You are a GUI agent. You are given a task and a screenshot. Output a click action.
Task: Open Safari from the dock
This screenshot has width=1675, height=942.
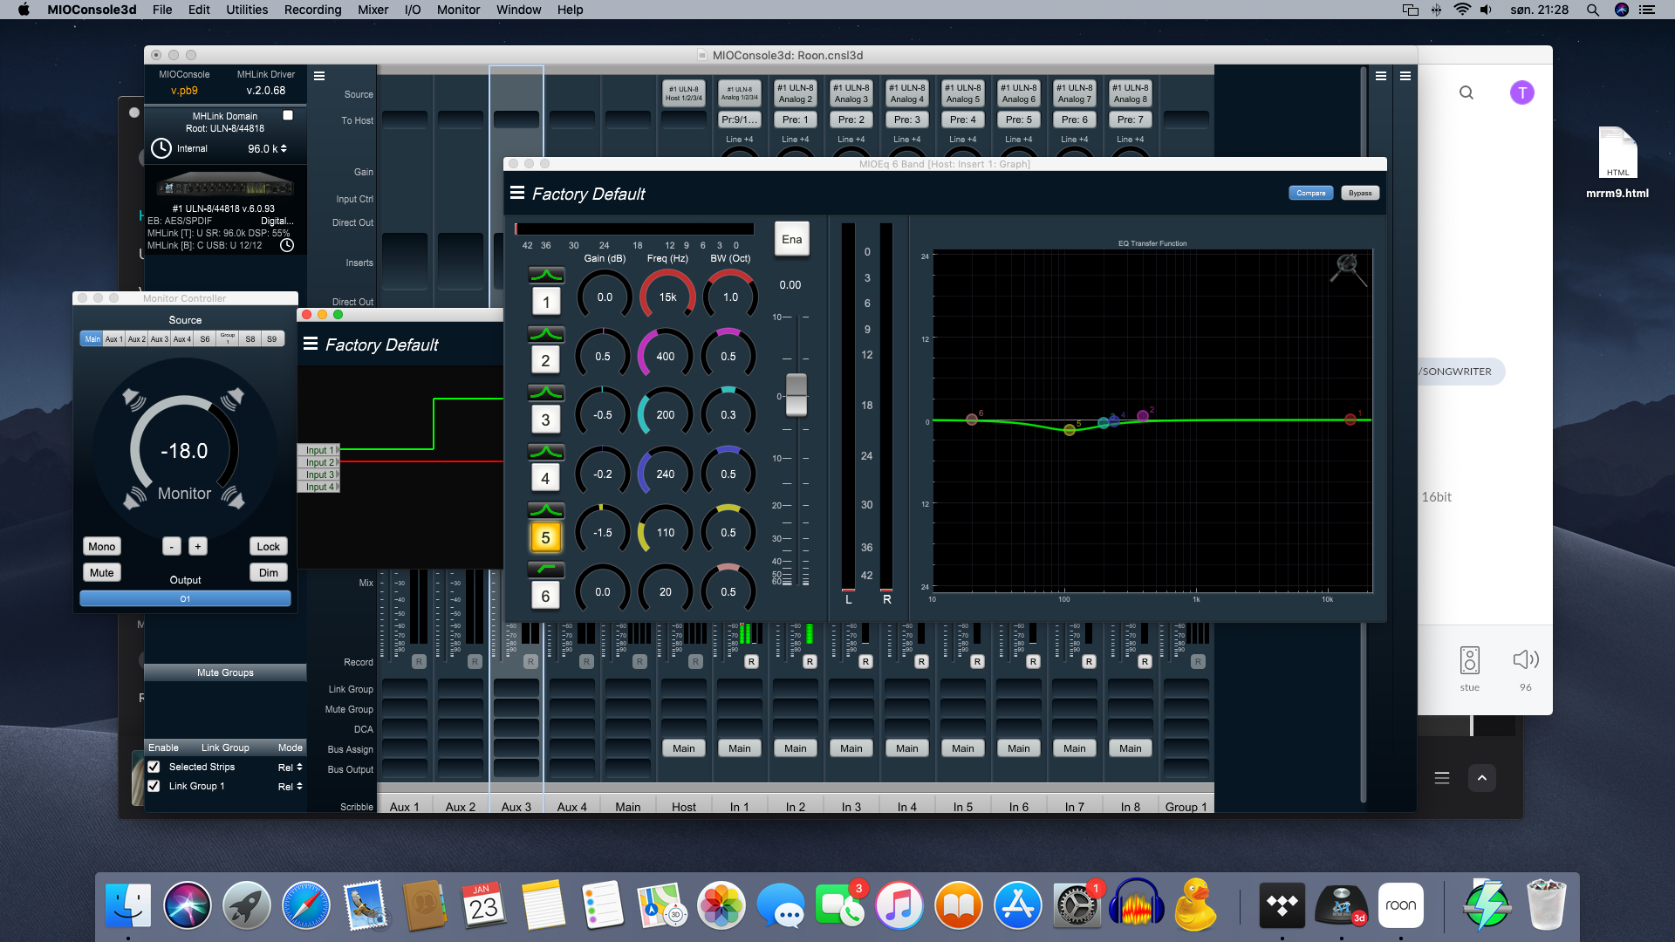pyautogui.click(x=306, y=905)
